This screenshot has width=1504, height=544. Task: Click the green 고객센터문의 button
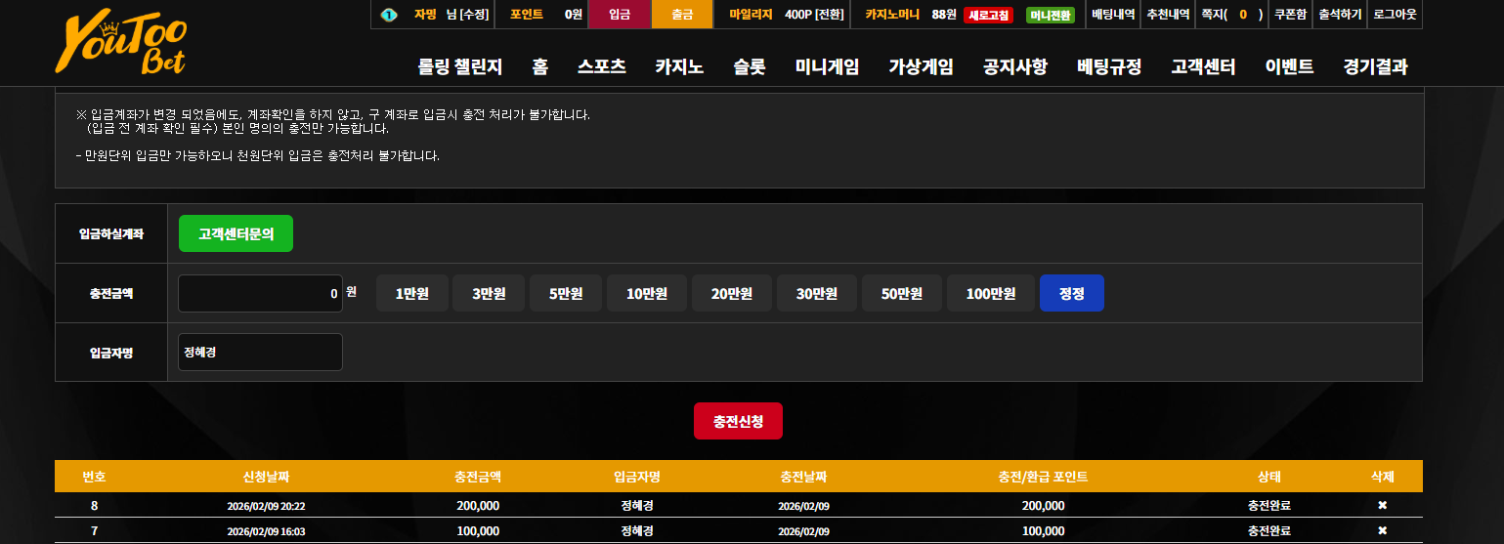[236, 233]
